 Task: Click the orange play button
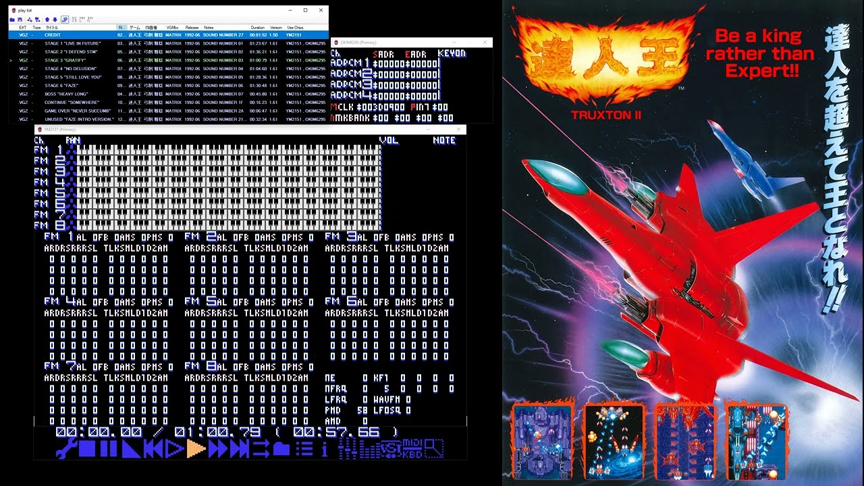pos(196,449)
